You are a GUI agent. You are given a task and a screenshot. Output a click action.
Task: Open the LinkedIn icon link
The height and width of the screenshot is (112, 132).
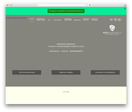tap(119, 20)
